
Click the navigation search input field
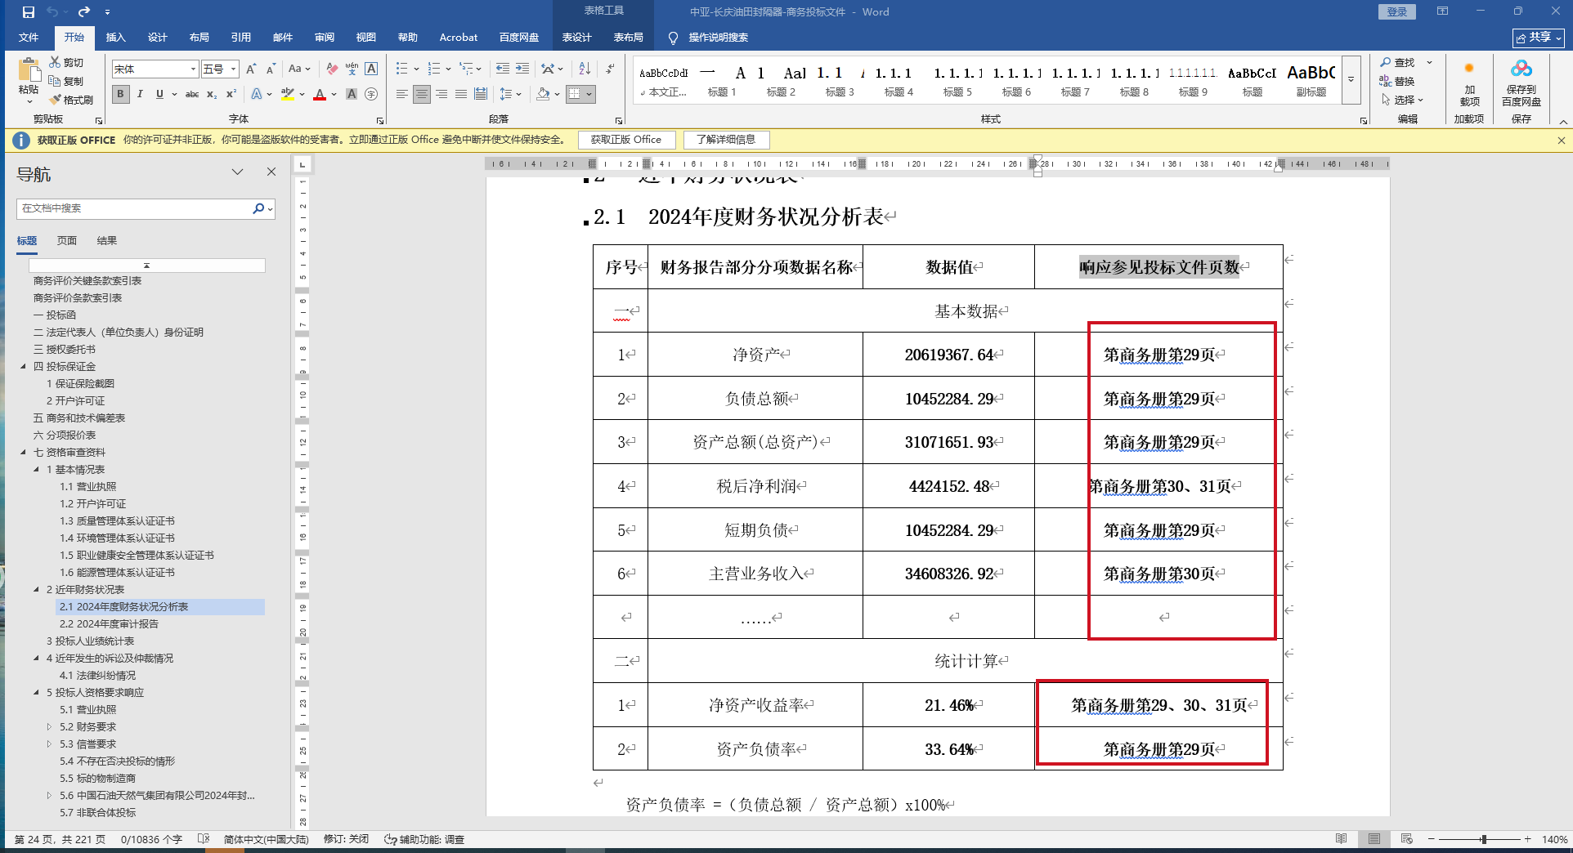134,208
